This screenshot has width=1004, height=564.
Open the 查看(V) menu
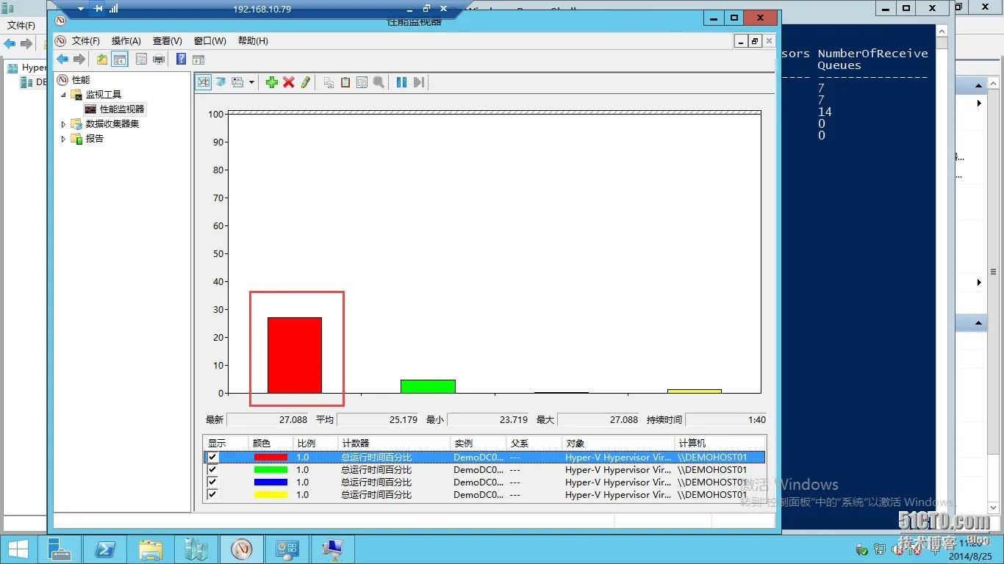[x=168, y=41]
